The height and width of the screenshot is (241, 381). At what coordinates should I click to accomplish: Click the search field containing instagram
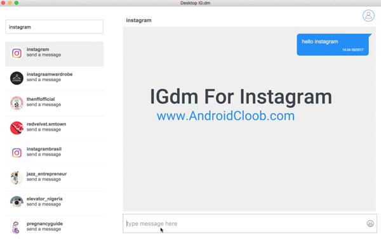[x=54, y=27]
